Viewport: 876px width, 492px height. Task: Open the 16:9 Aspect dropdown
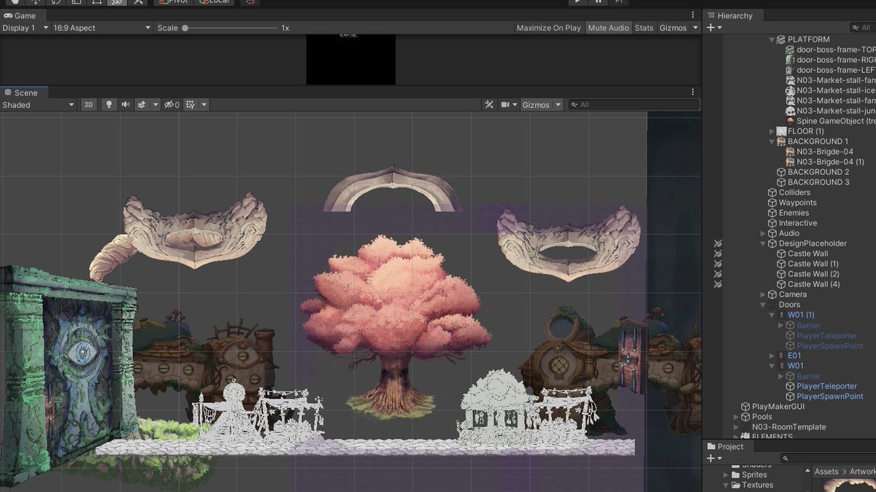point(101,28)
